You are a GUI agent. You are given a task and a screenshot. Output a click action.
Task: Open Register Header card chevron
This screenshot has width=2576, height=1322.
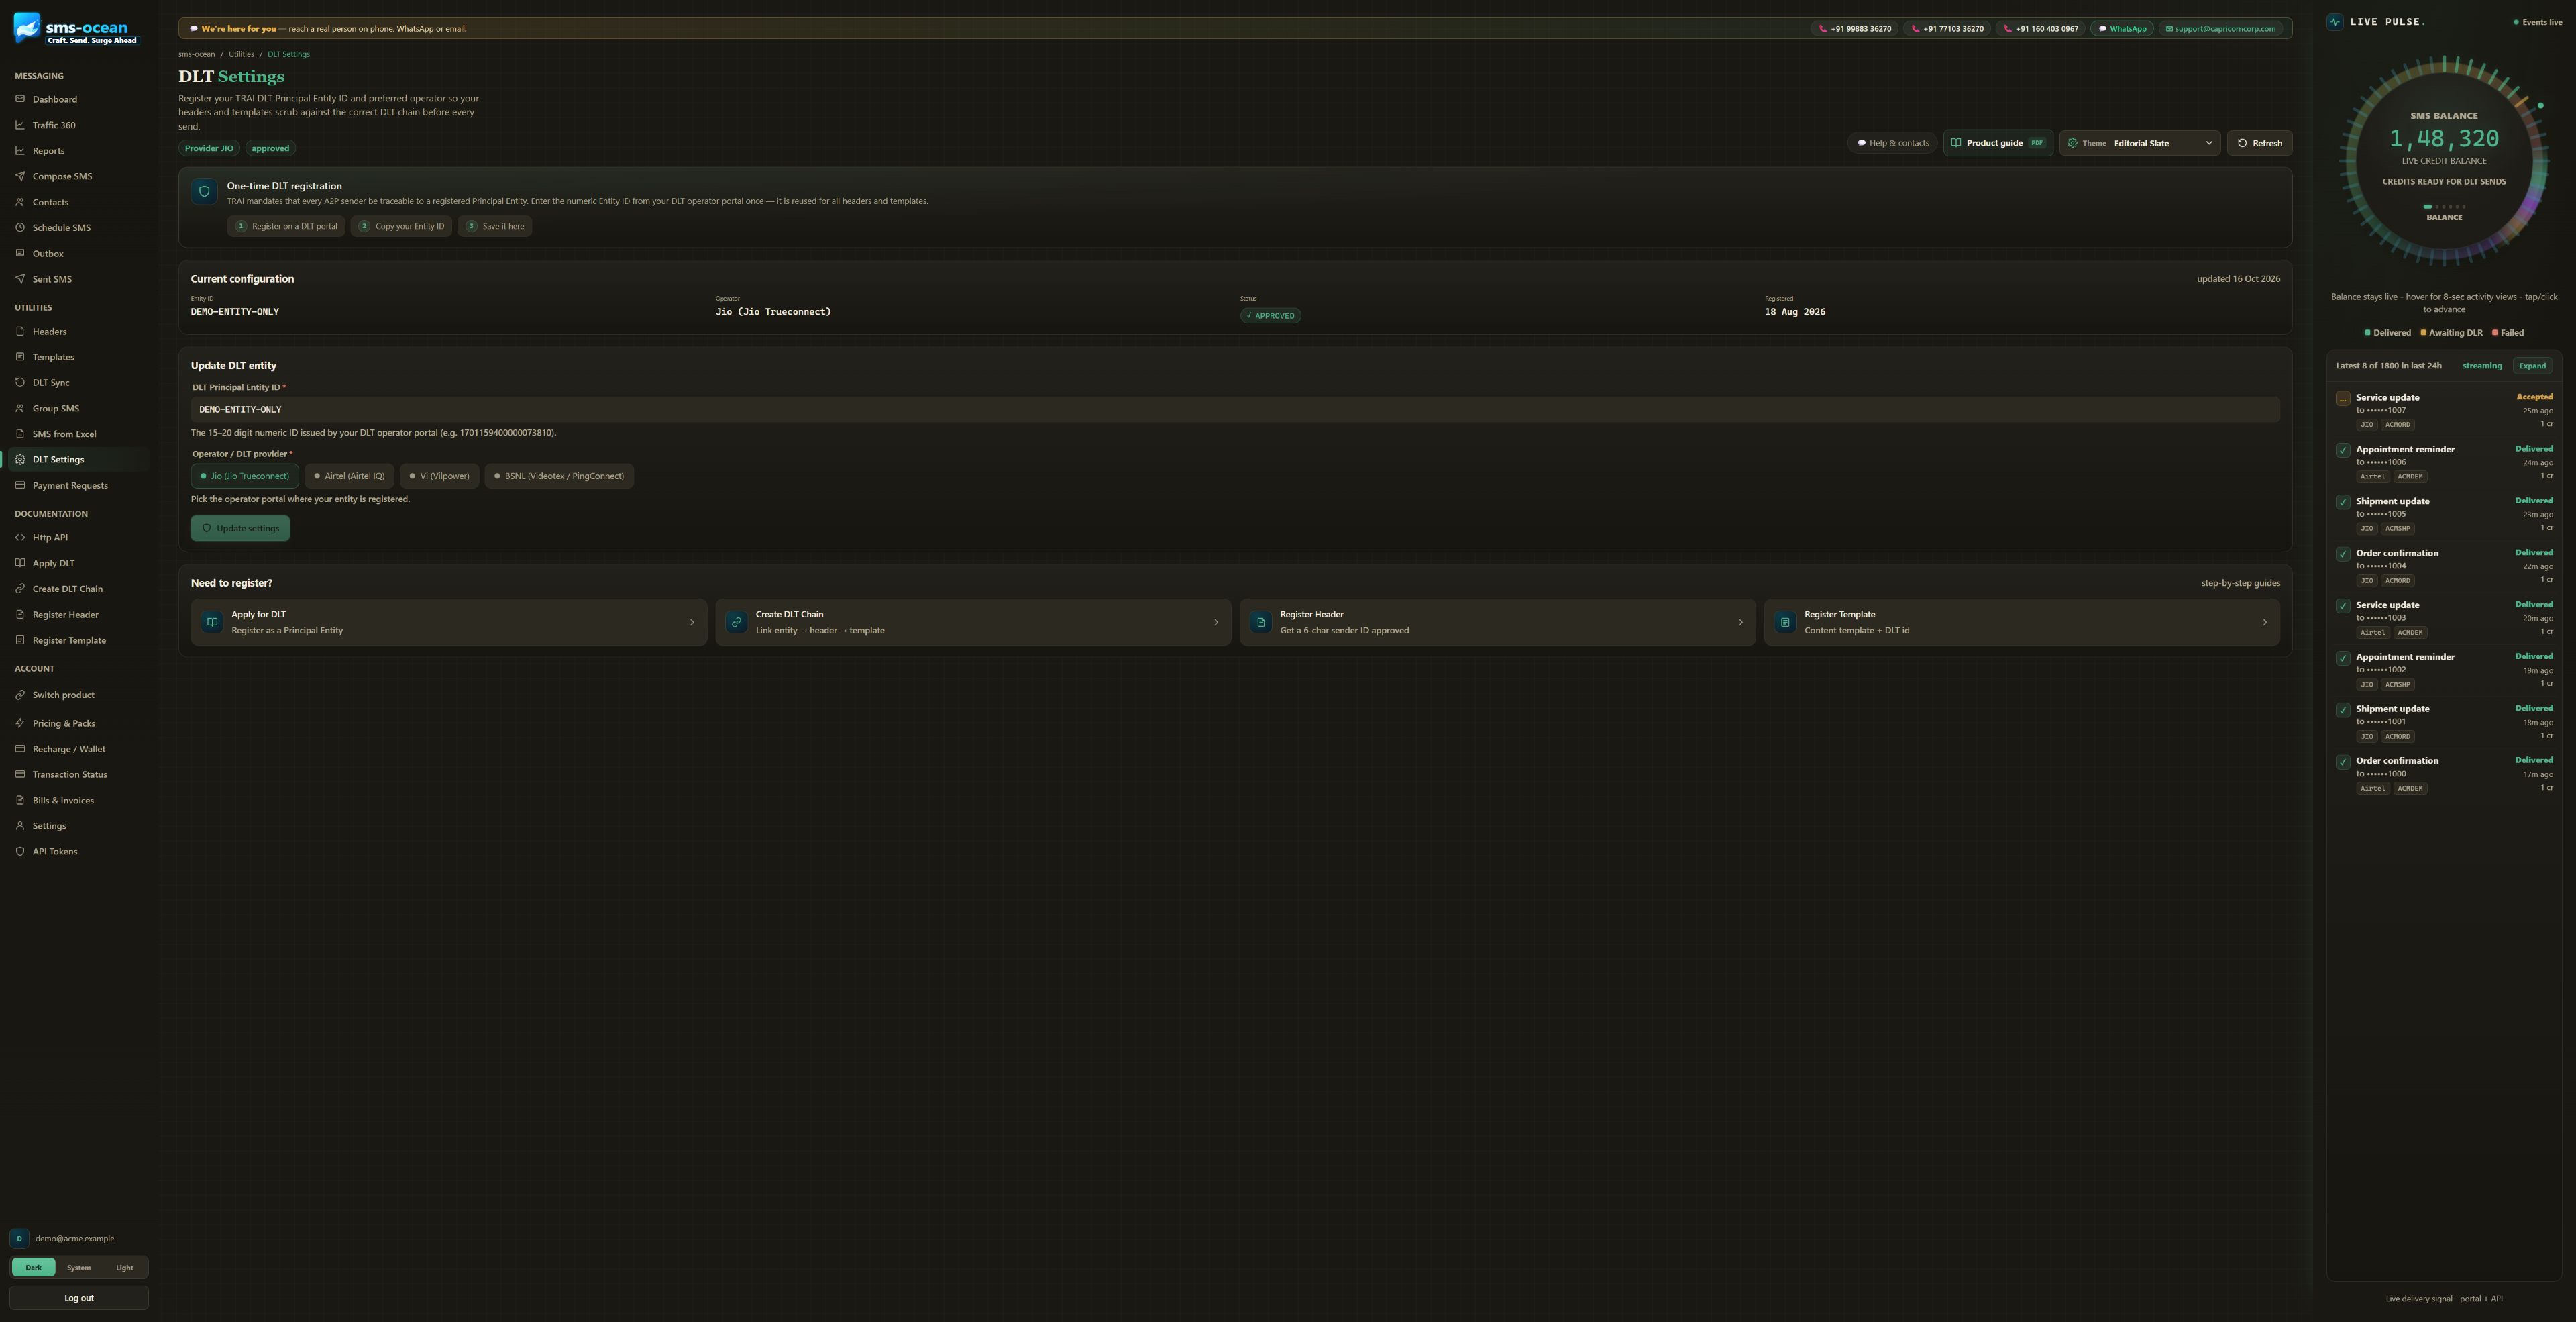(x=1740, y=622)
